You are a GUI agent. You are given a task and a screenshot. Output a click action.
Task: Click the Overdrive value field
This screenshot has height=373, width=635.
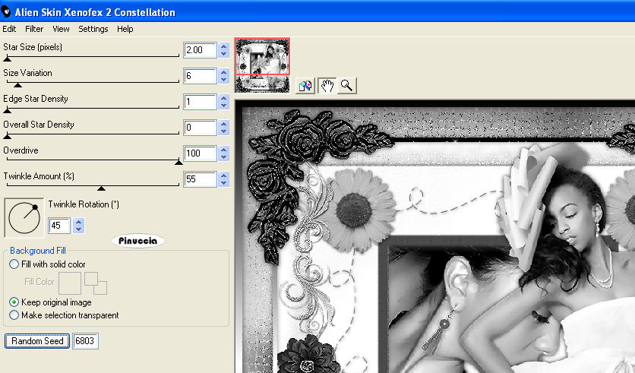(x=200, y=153)
